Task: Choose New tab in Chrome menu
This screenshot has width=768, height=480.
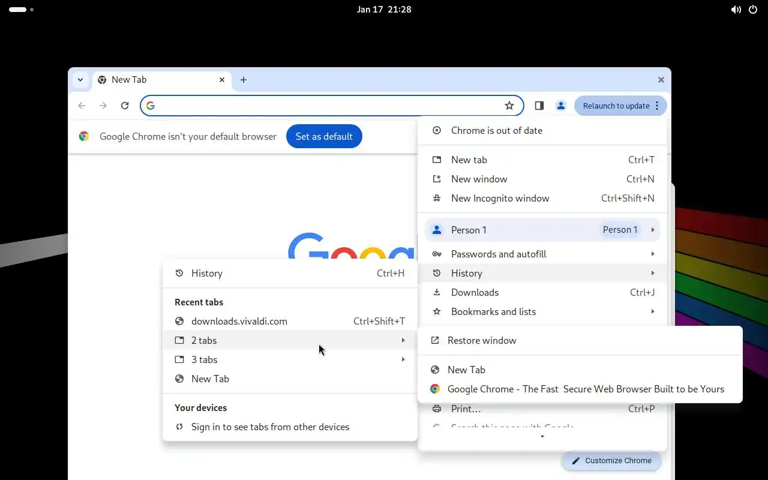Action: [x=542, y=160]
